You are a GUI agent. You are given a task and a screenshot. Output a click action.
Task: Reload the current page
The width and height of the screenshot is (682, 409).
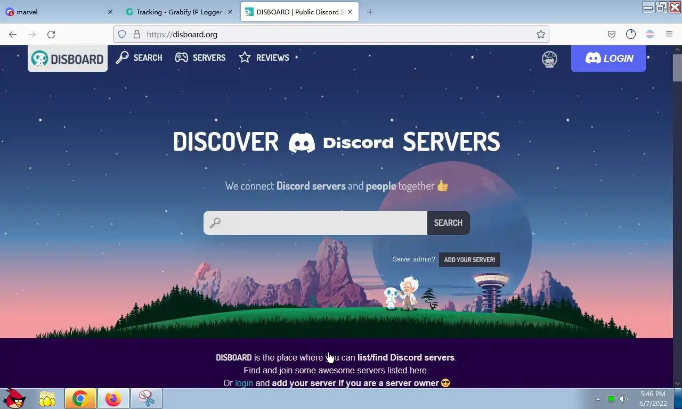tap(51, 34)
